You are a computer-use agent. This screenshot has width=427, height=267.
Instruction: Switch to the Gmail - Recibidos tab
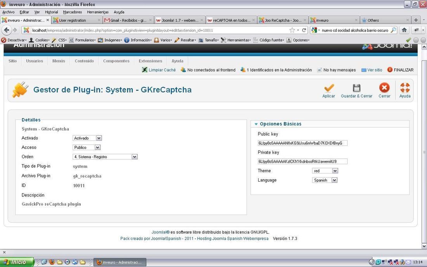click(128, 20)
